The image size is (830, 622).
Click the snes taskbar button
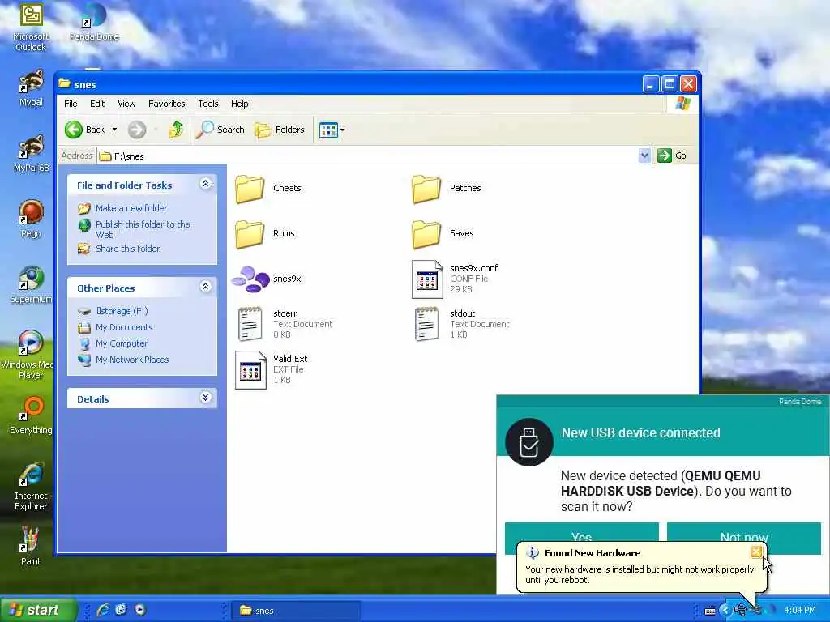click(295, 611)
